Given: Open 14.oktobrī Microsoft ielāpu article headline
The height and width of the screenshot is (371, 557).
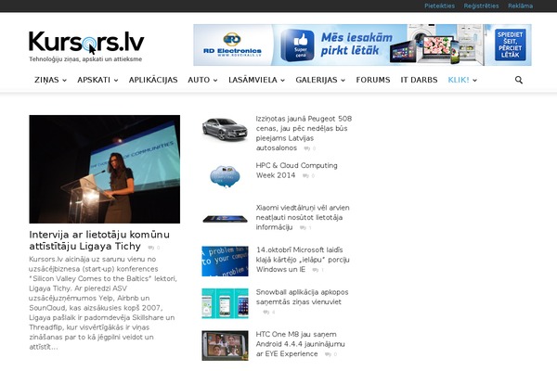Looking at the screenshot, I should click(303, 260).
